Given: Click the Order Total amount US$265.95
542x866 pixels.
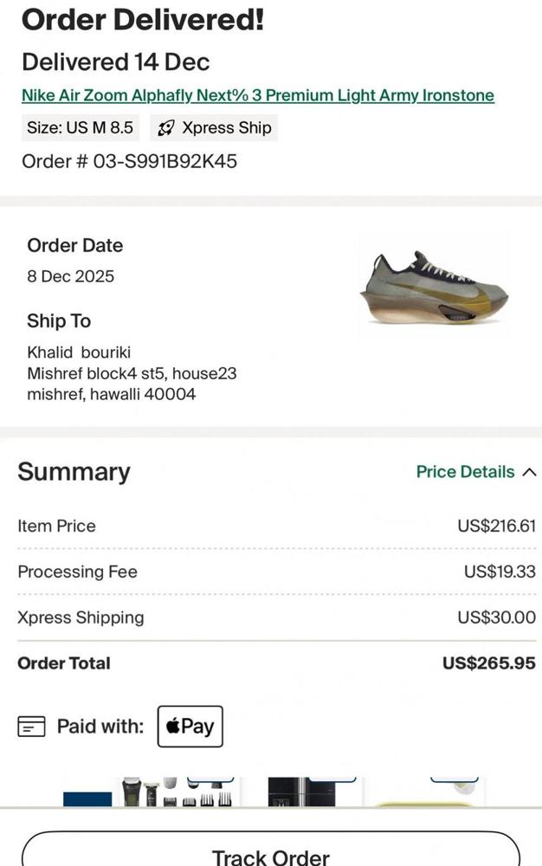Looking at the screenshot, I should 488,663.
